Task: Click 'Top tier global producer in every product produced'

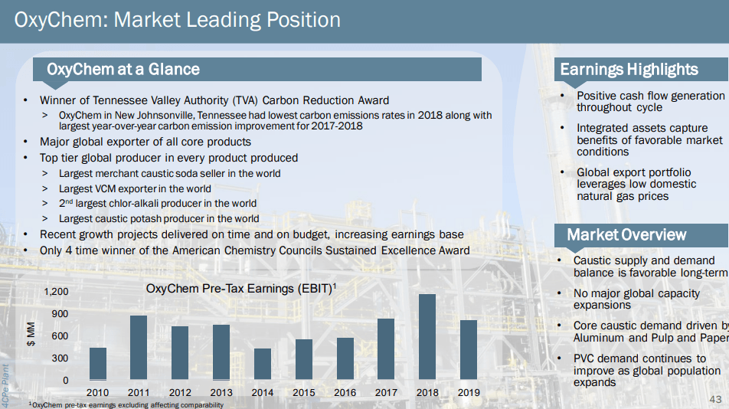Action: 168,158
